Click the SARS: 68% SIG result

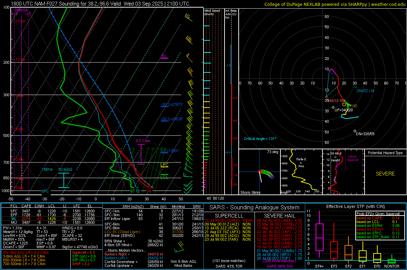(x=279, y=266)
